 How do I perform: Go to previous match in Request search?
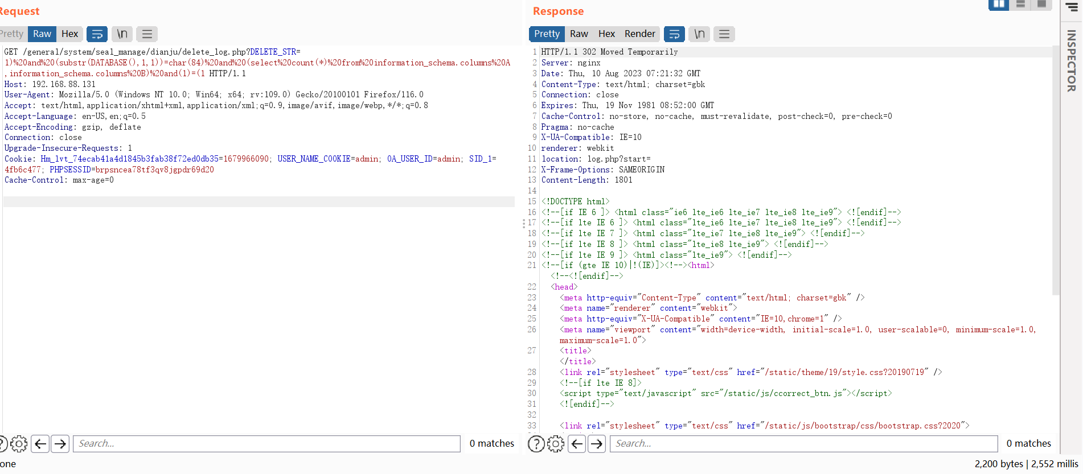tap(40, 444)
